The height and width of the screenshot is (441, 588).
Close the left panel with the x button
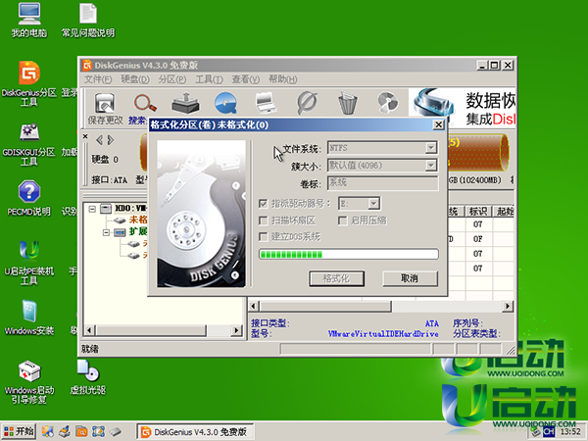coord(85,136)
